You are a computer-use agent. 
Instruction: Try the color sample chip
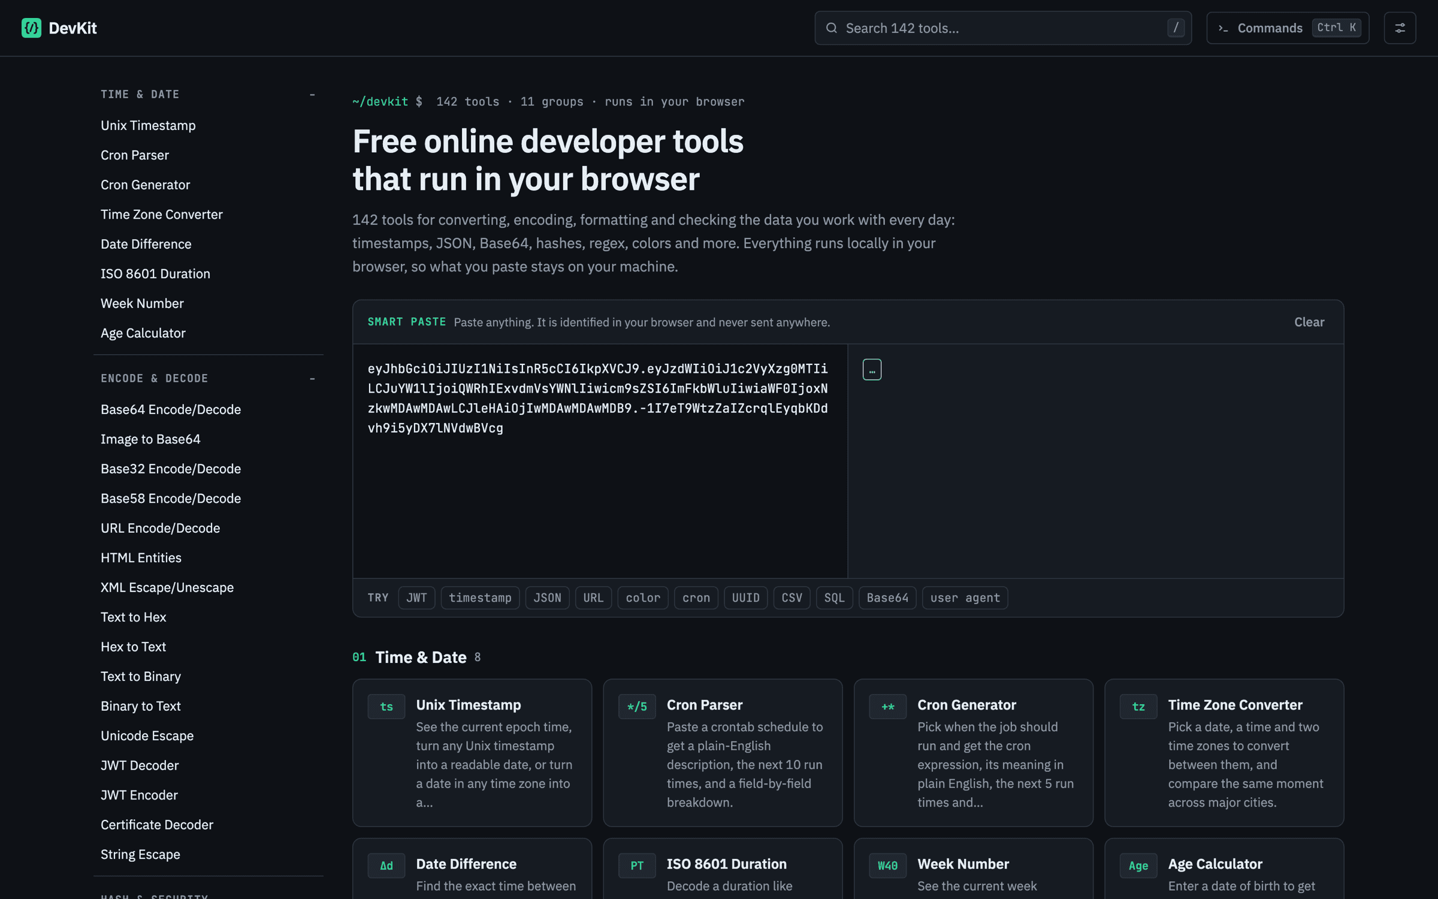643,598
